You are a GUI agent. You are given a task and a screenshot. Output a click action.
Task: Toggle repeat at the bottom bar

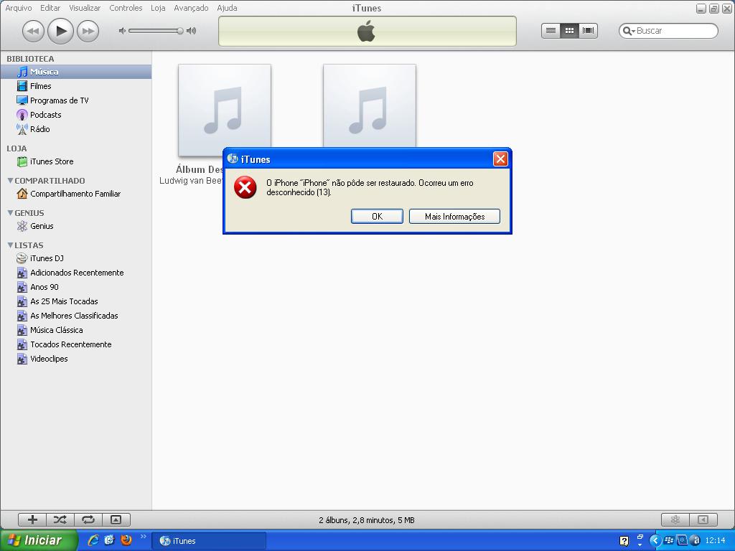pos(88,519)
